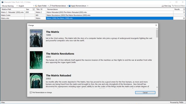Click the Nomenclature column header

(109, 9)
